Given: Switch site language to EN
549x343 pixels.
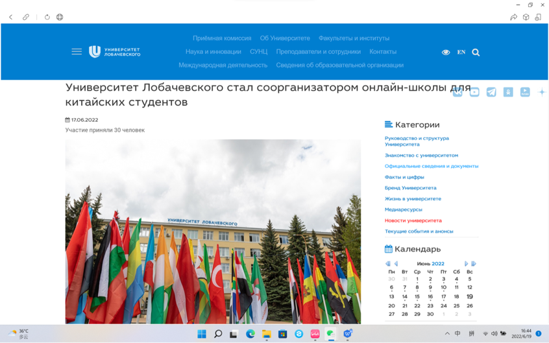Looking at the screenshot, I should pyautogui.click(x=461, y=53).
